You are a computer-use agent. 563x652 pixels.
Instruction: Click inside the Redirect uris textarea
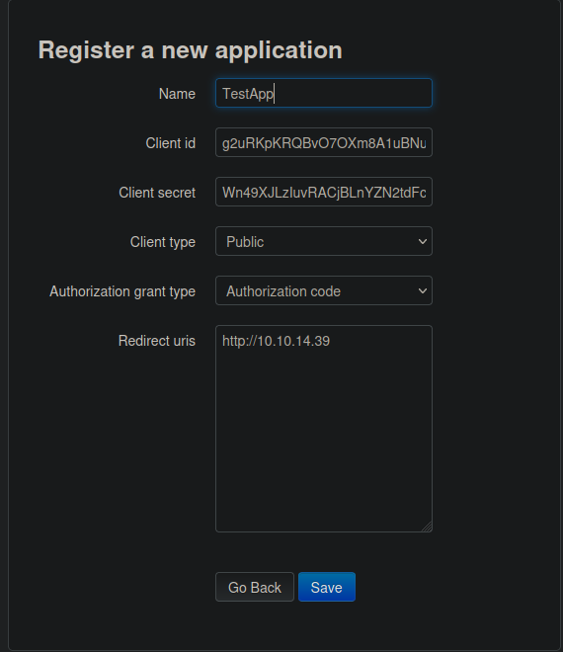click(x=324, y=429)
